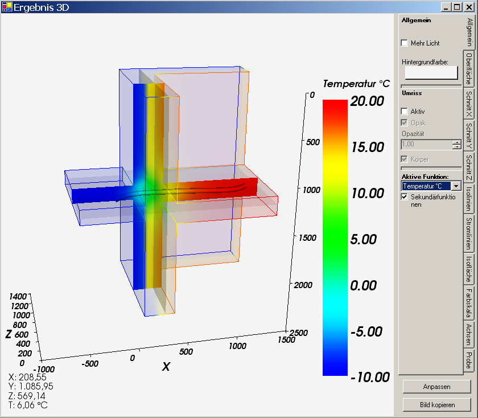Toggle the Umriss Aktiv checkbox
Viewport: 478px width, 418px height.
click(x=405, y=112)
